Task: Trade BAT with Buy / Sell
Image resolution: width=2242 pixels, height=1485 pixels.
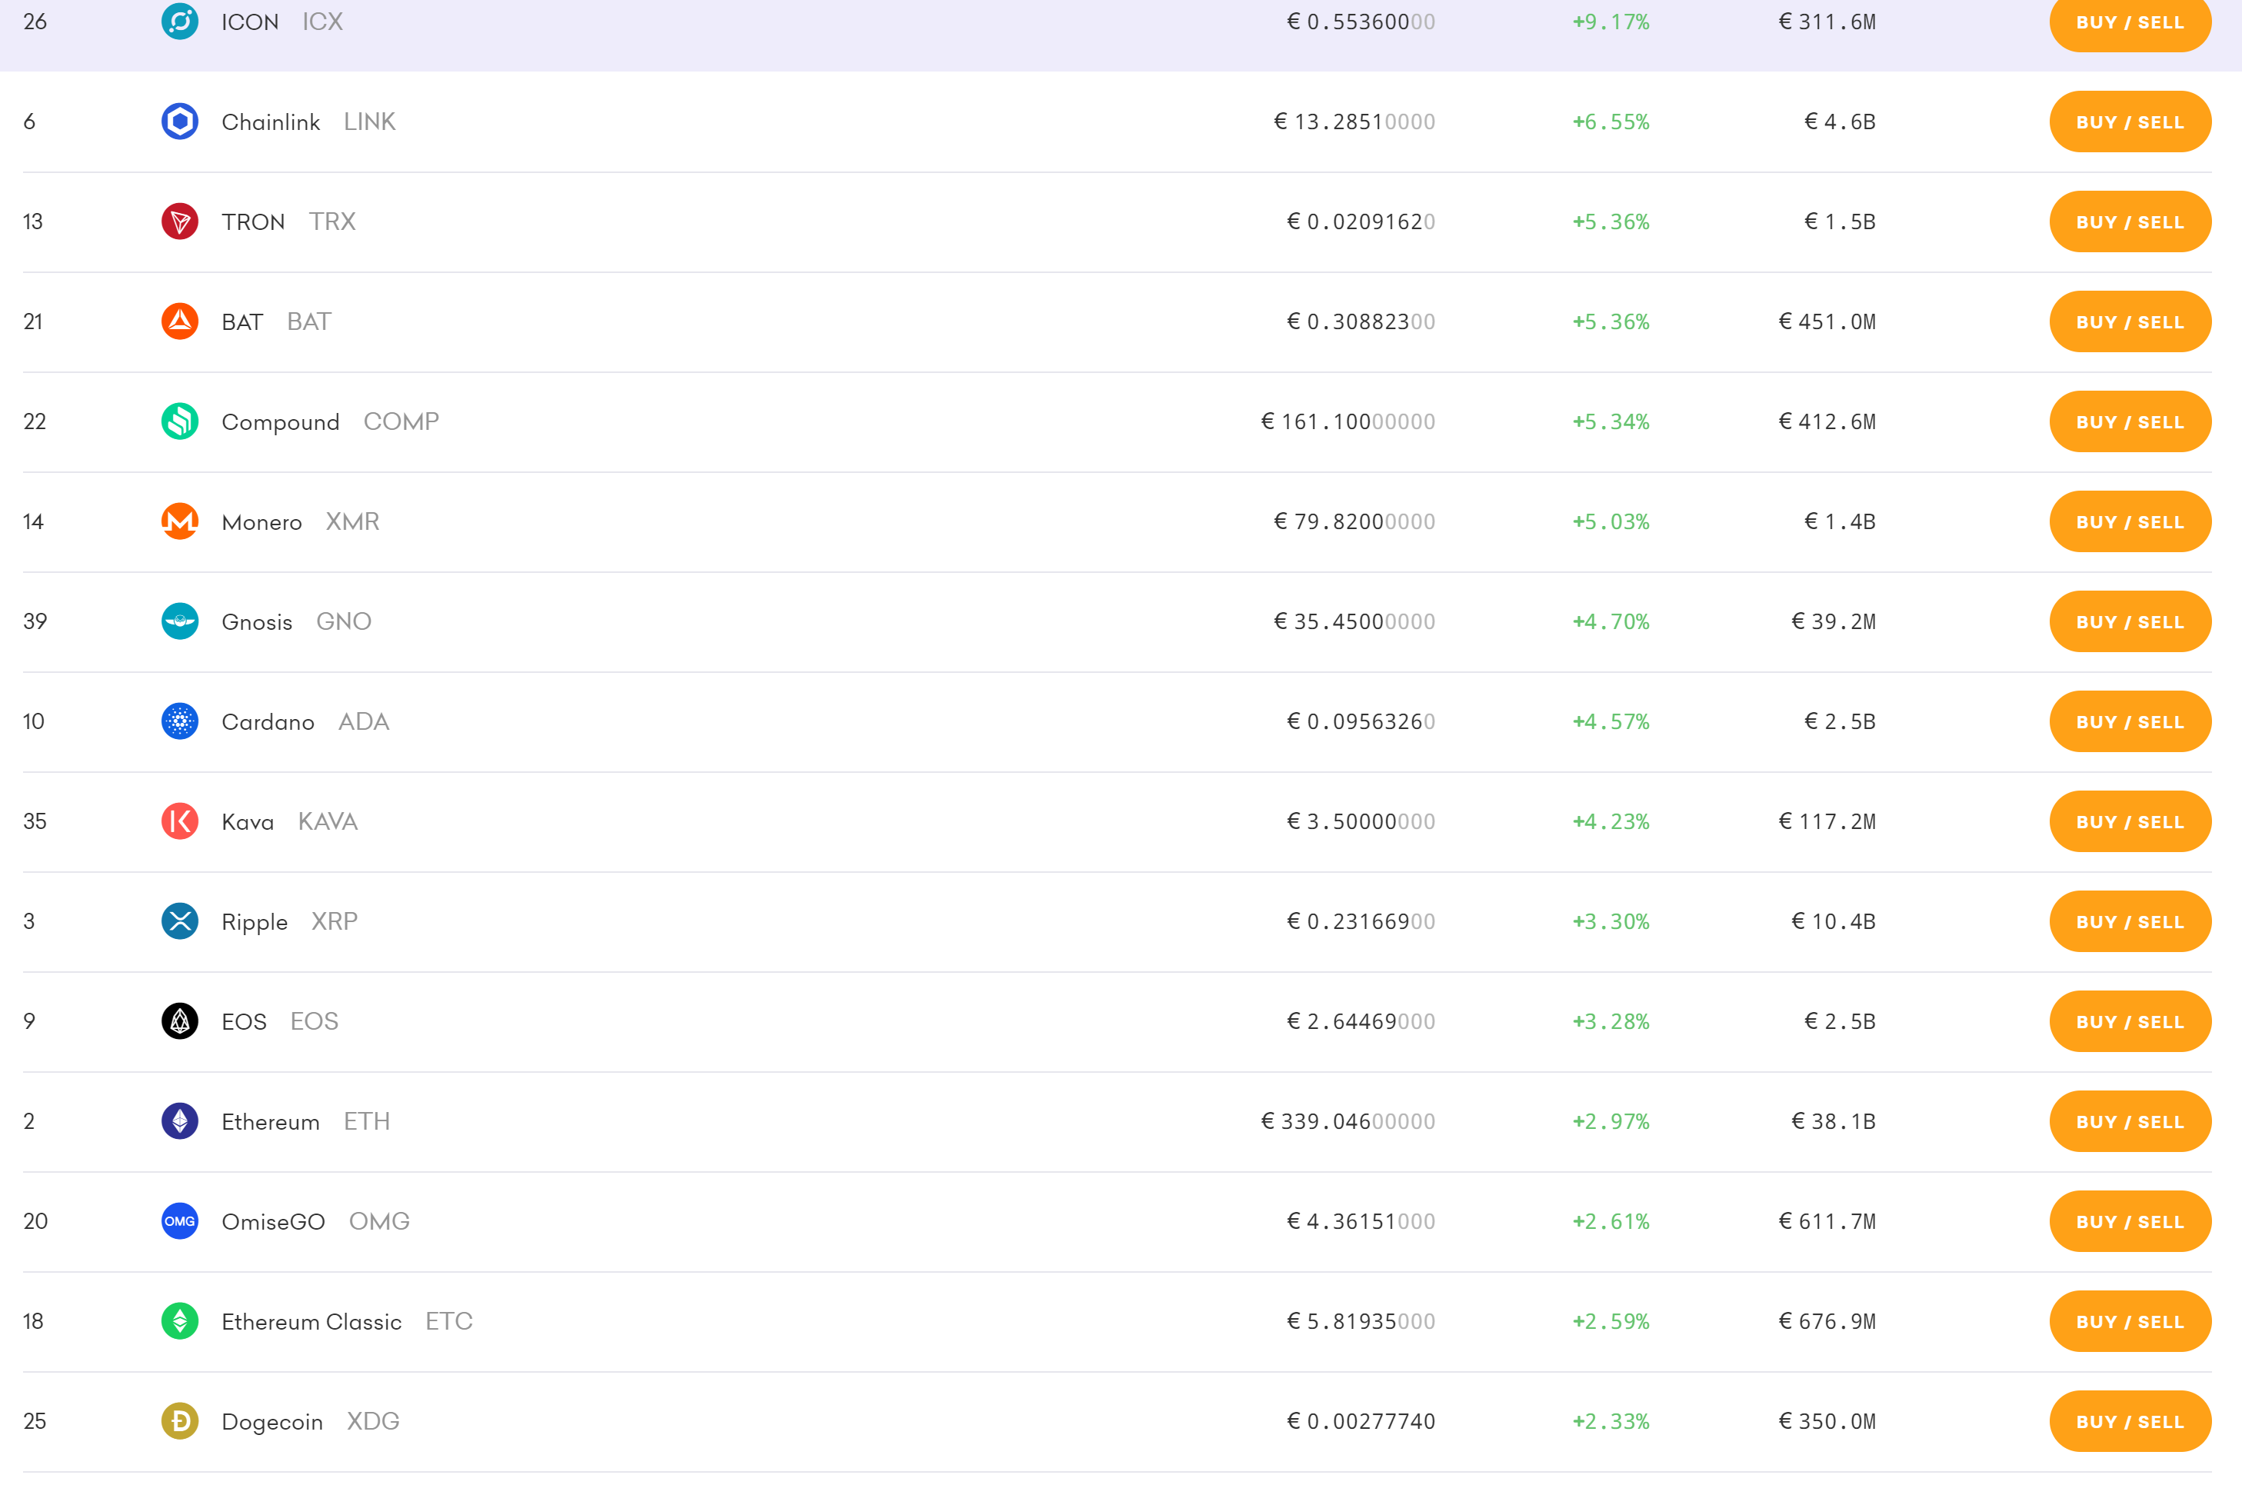Action: pos(2130,321)
